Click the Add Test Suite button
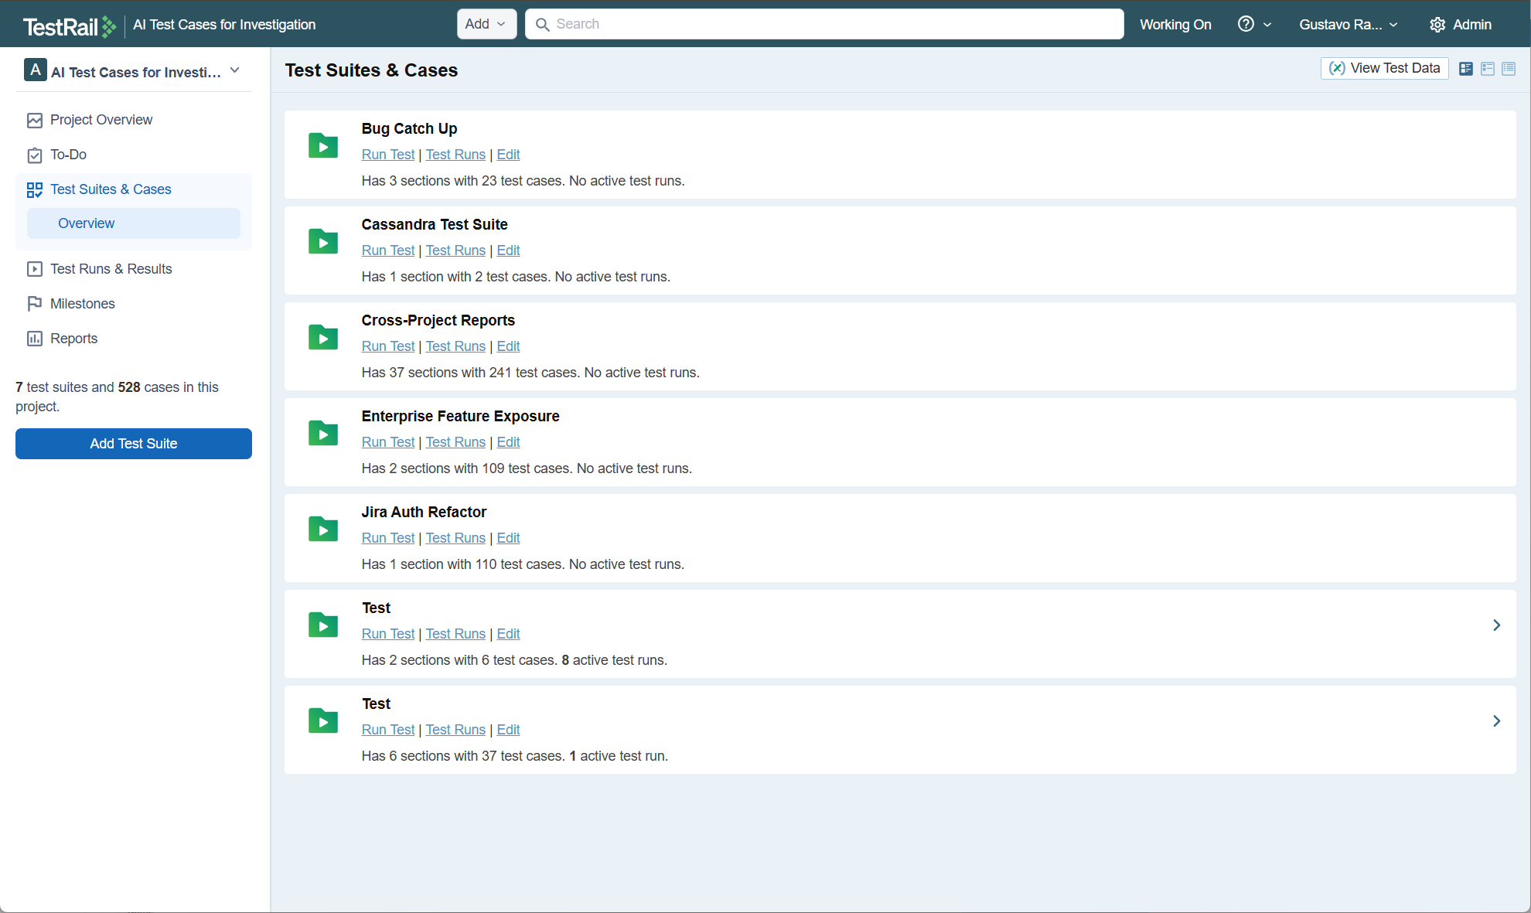The height and width of the screenshot is (913, 1531). [x=134, y=444]
